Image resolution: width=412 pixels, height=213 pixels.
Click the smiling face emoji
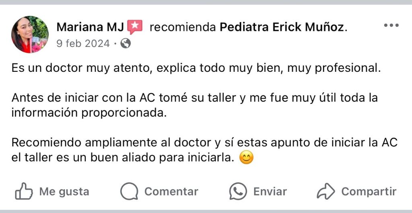[x=247, y=158]
